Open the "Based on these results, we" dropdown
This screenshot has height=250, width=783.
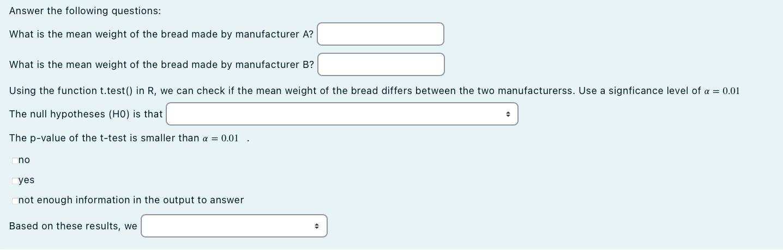coord(234,226)
